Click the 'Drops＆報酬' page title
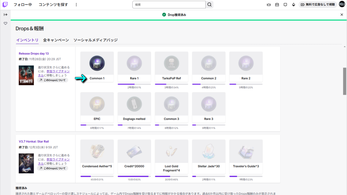Image resolution: width=347 pixels, height=195 pixels. pos(30,29)
